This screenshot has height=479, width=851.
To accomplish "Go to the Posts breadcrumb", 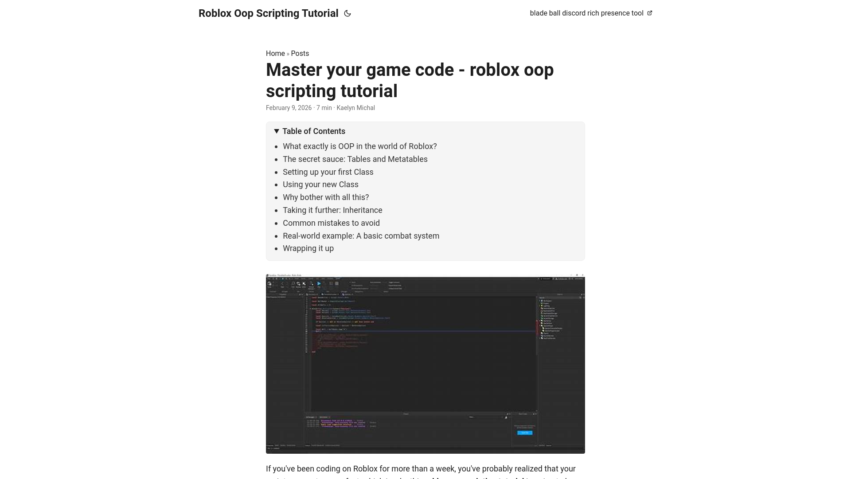I will (300, 53).
